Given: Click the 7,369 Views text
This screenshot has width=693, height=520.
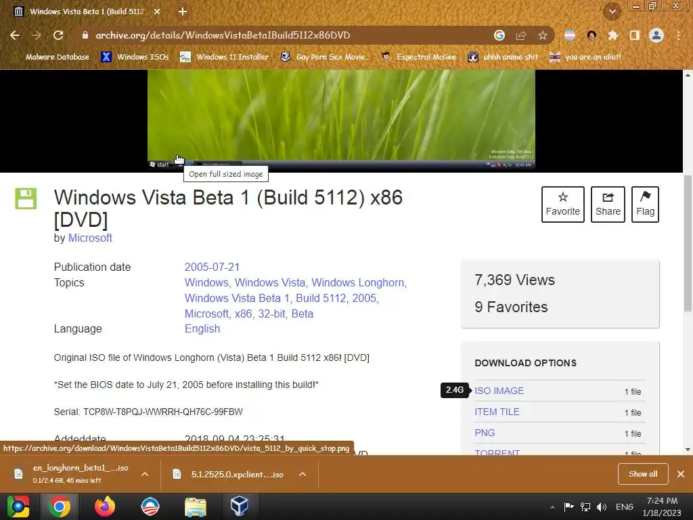Looking at the screenshot, I should tap(514, 280).
